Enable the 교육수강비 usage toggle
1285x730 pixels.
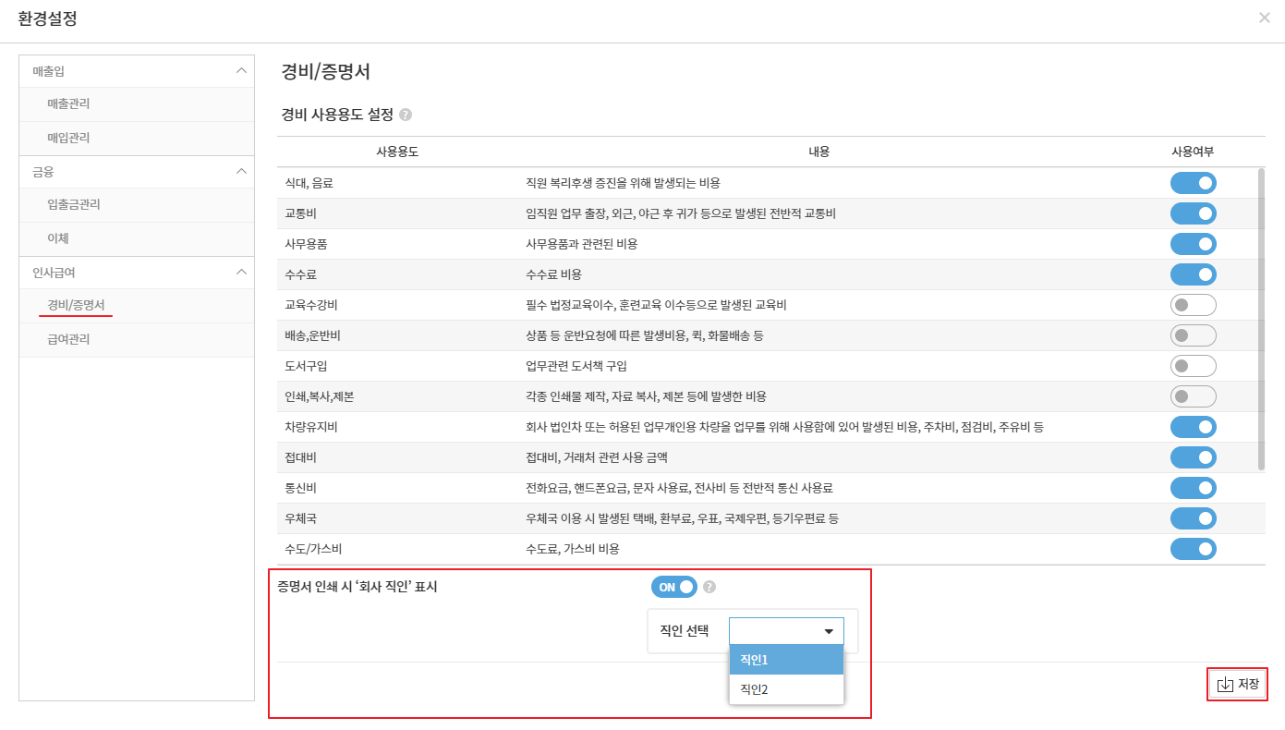(1193, 305)
